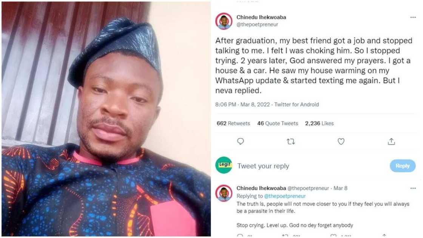
Task: Open the 2,236 Likes list
Action: click(x=319, y=124)
